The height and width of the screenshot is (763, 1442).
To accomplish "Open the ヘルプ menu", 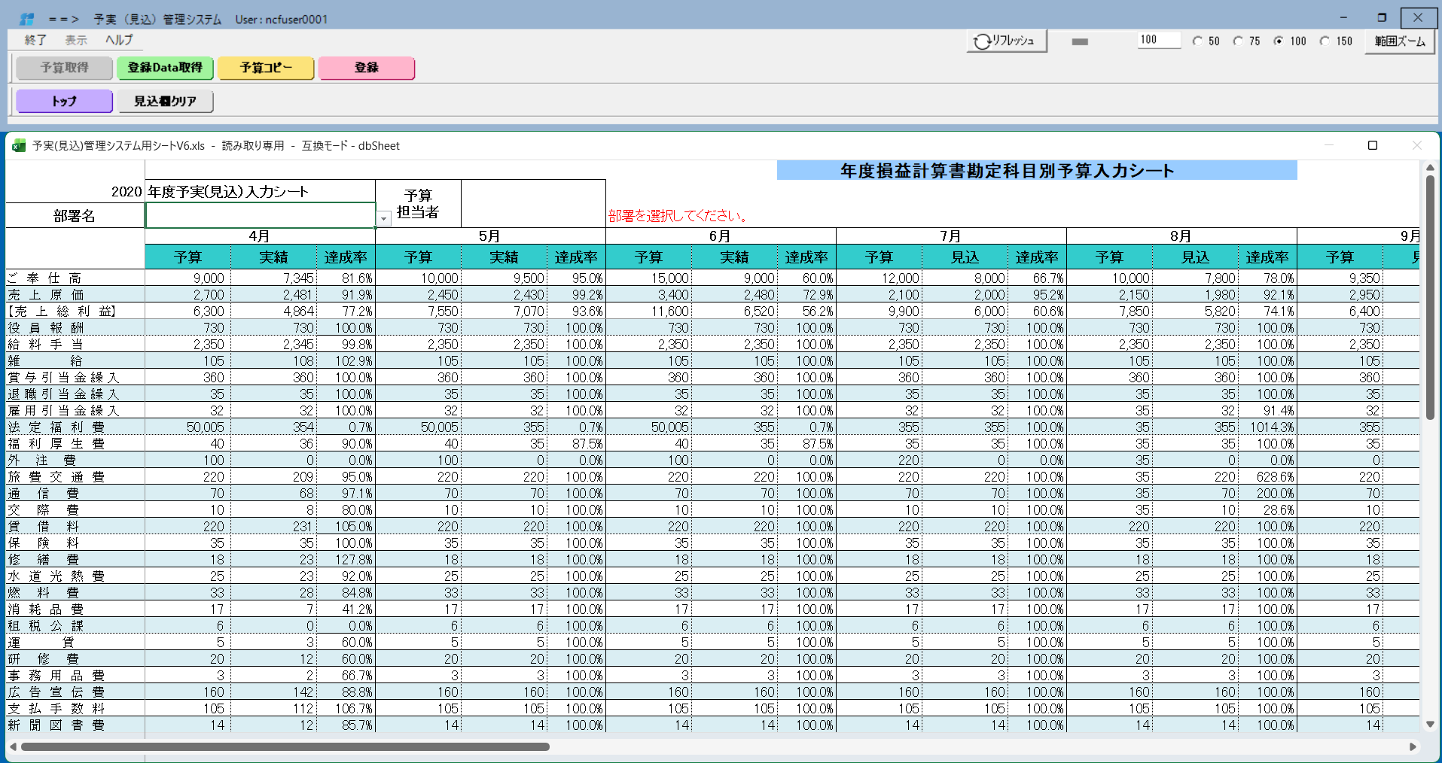I will coord(119,40).
